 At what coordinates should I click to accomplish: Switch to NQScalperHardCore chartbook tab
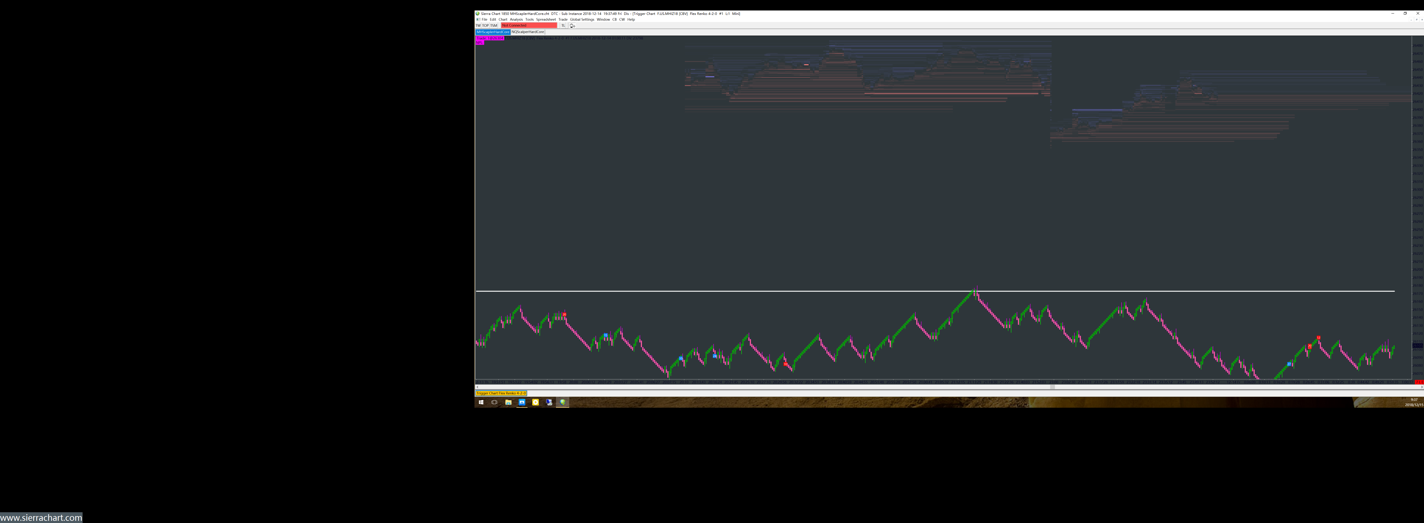[527, 32]
